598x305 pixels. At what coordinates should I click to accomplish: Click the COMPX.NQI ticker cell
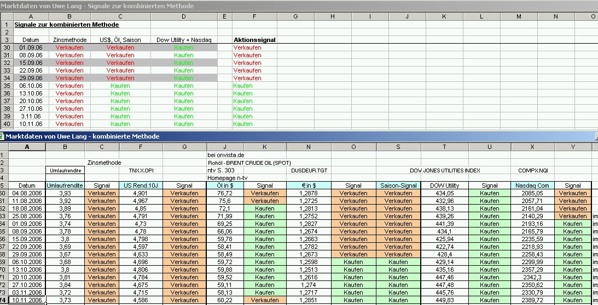(533, 170)
